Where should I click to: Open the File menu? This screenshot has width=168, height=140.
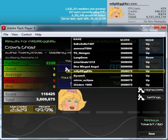[6, 35]
